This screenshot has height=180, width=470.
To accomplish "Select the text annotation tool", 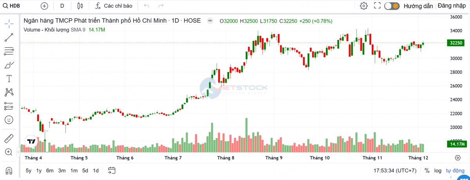I will [x=9, y=79].
